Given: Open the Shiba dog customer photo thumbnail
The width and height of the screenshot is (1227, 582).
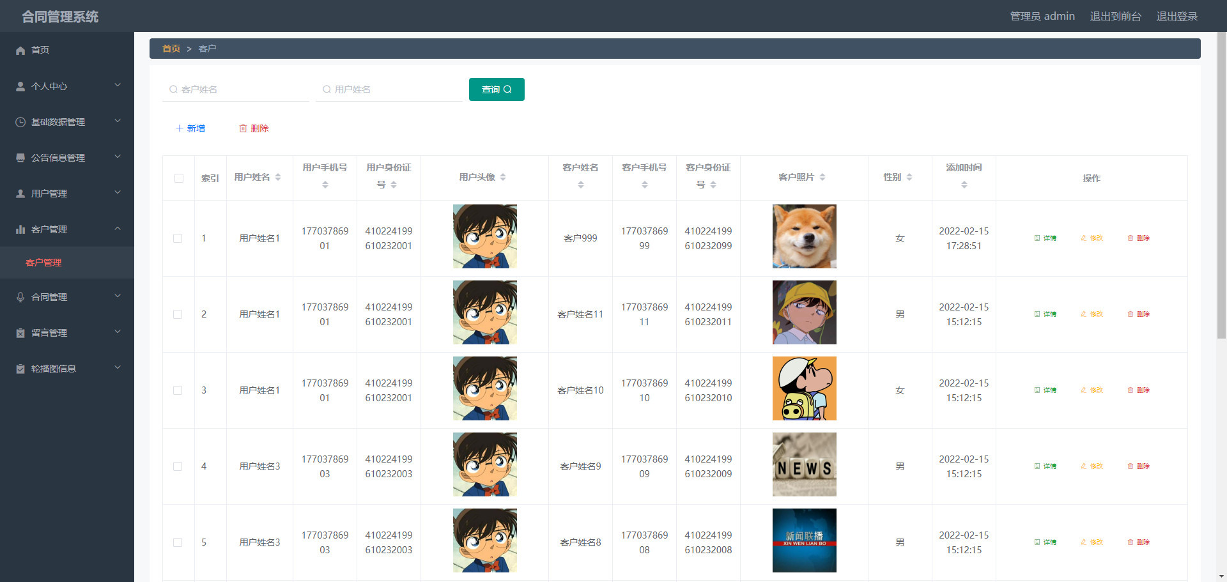Looking at the screenshot, I should pyautogui.click(x=804, y=236).
